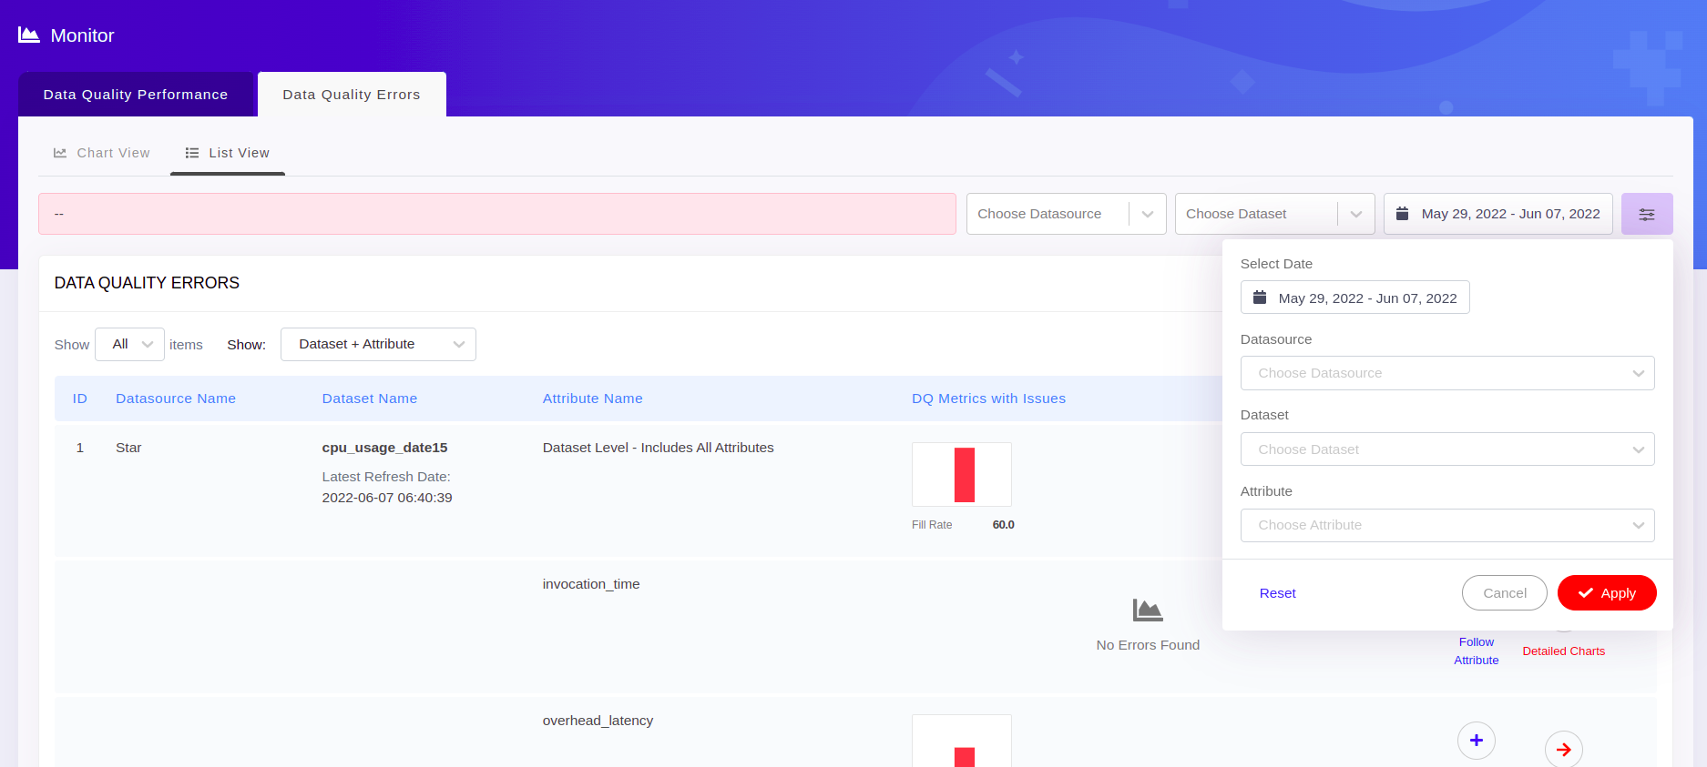Viewport: 1707px width, 767px height.
Task: Open the filter settings sliders button
Action: pyautogui.click(x=1646, y=214)
